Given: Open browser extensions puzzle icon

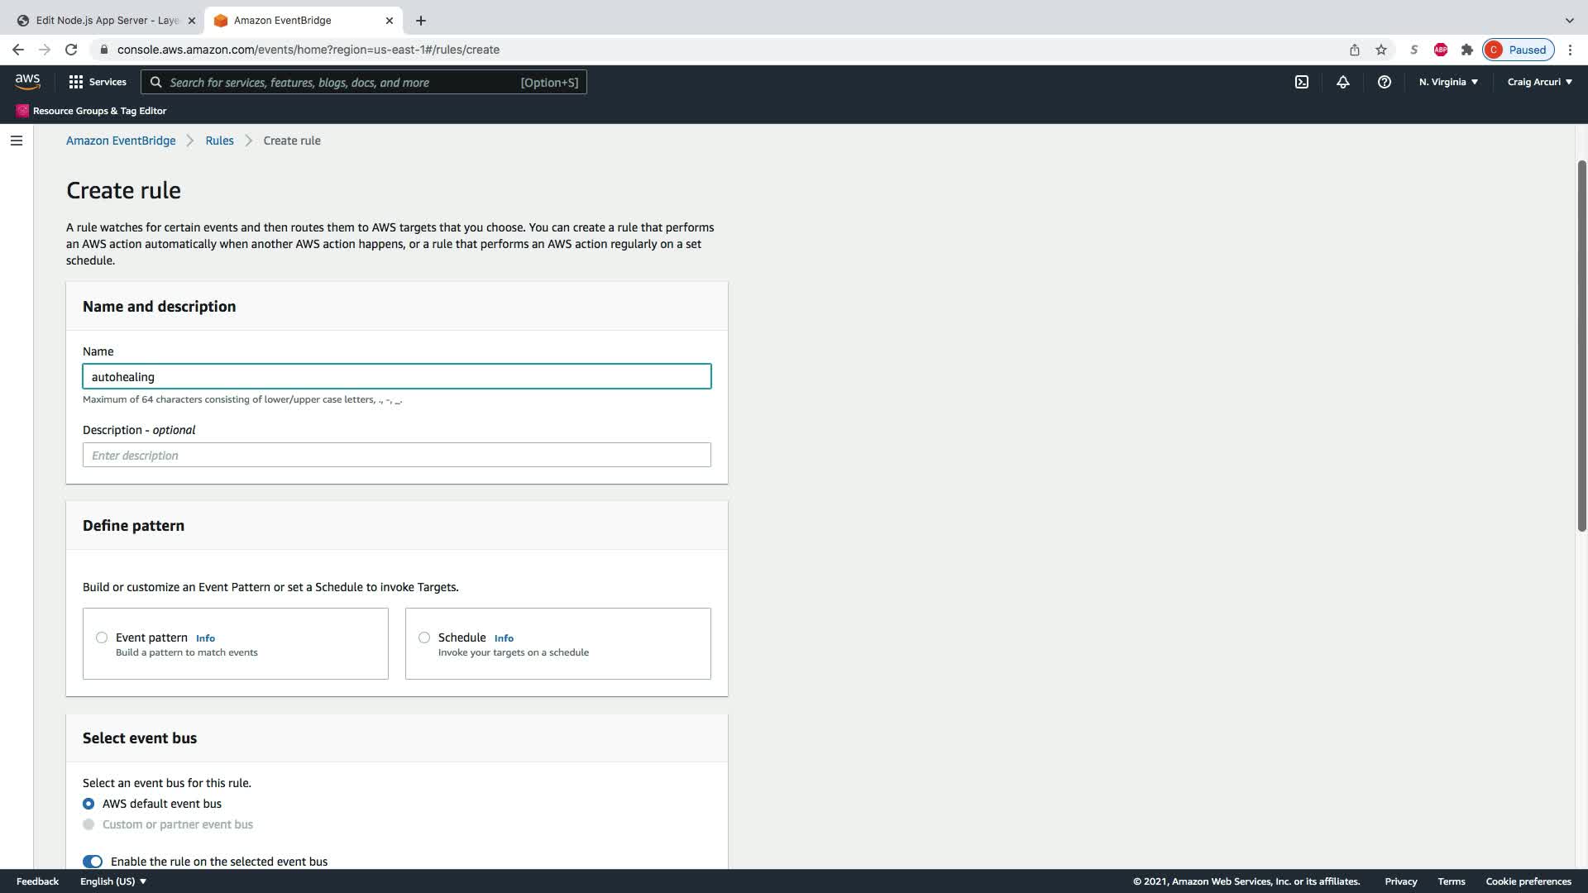Looking at the screenshot, I should coord(1466,50).
